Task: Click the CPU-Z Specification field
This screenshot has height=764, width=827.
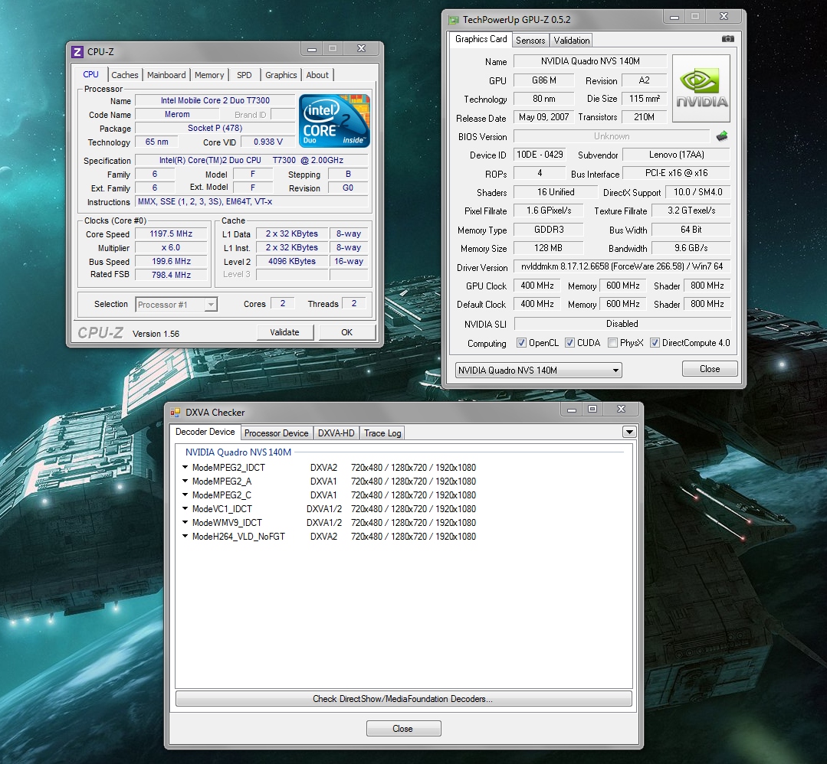Action: point(251,160)
